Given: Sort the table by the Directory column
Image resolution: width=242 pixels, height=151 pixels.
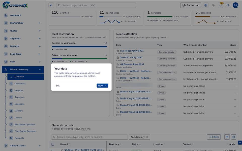Looking at the screenshot, I should coord(115,144).
